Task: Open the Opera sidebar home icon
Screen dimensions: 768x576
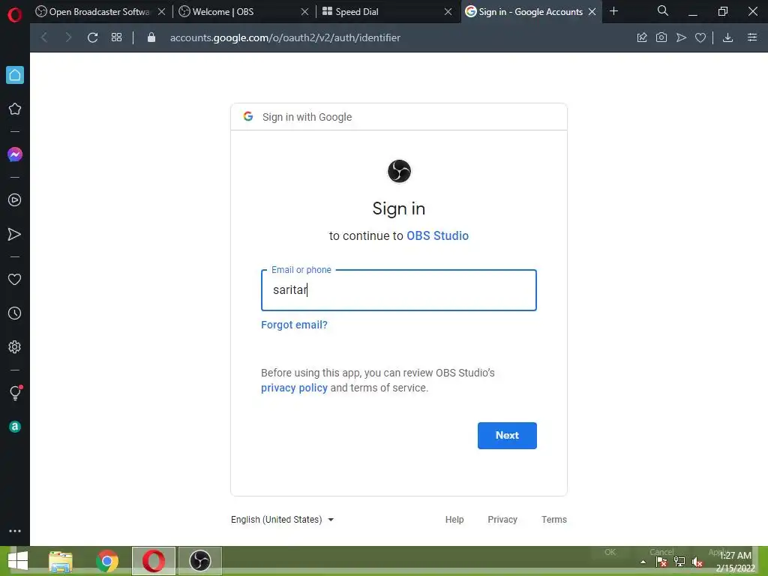Action: [x=15, y=75]
